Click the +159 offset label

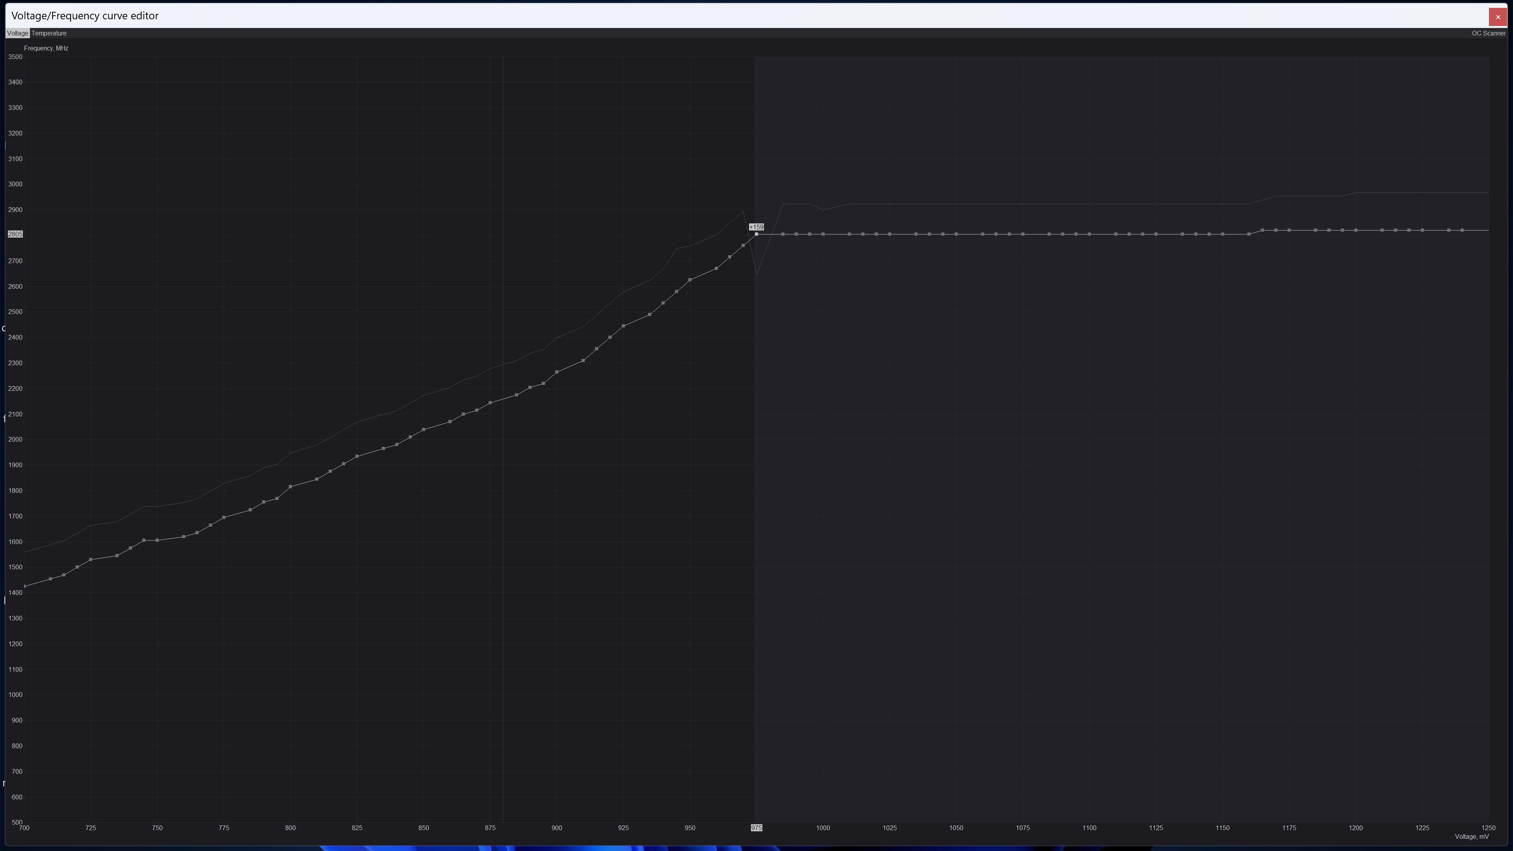756,227
